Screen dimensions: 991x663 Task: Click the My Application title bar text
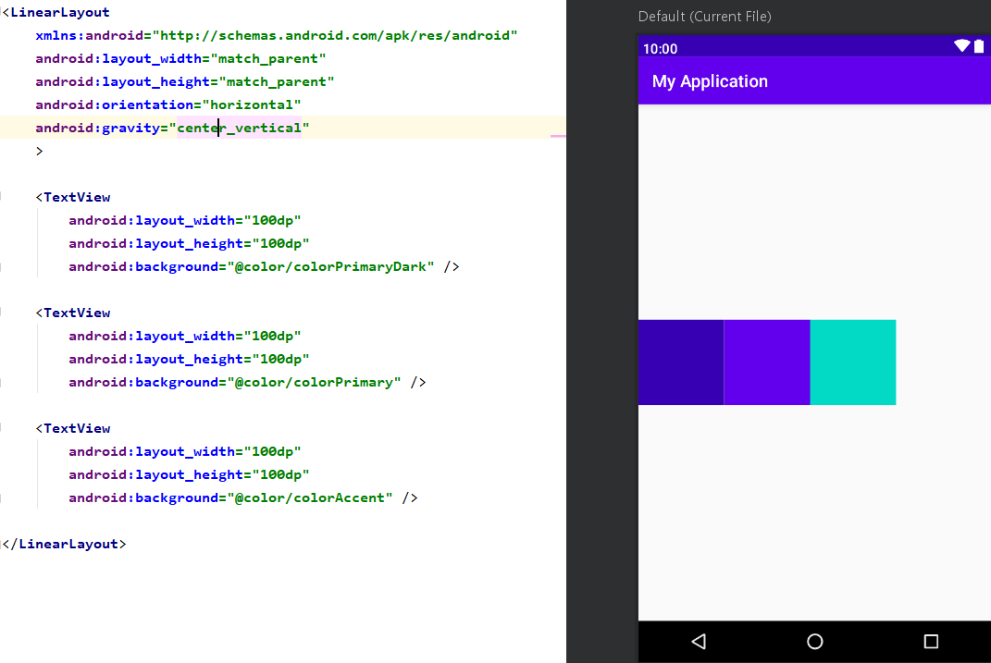(710, 81)
